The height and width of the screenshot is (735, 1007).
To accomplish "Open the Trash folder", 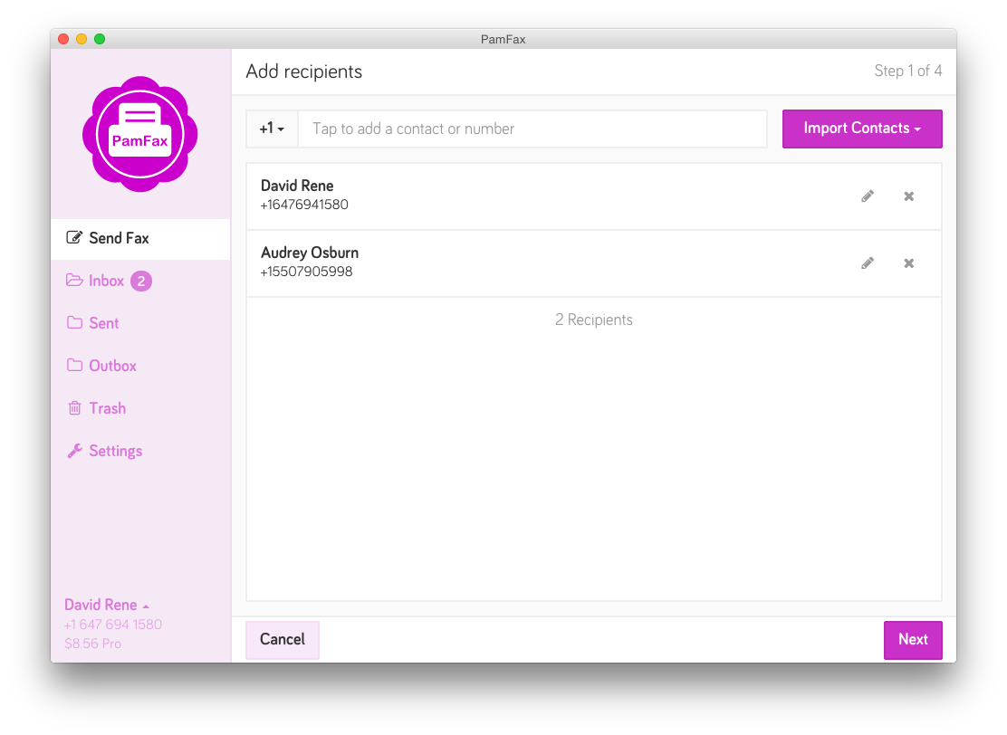I will (96, 408).
